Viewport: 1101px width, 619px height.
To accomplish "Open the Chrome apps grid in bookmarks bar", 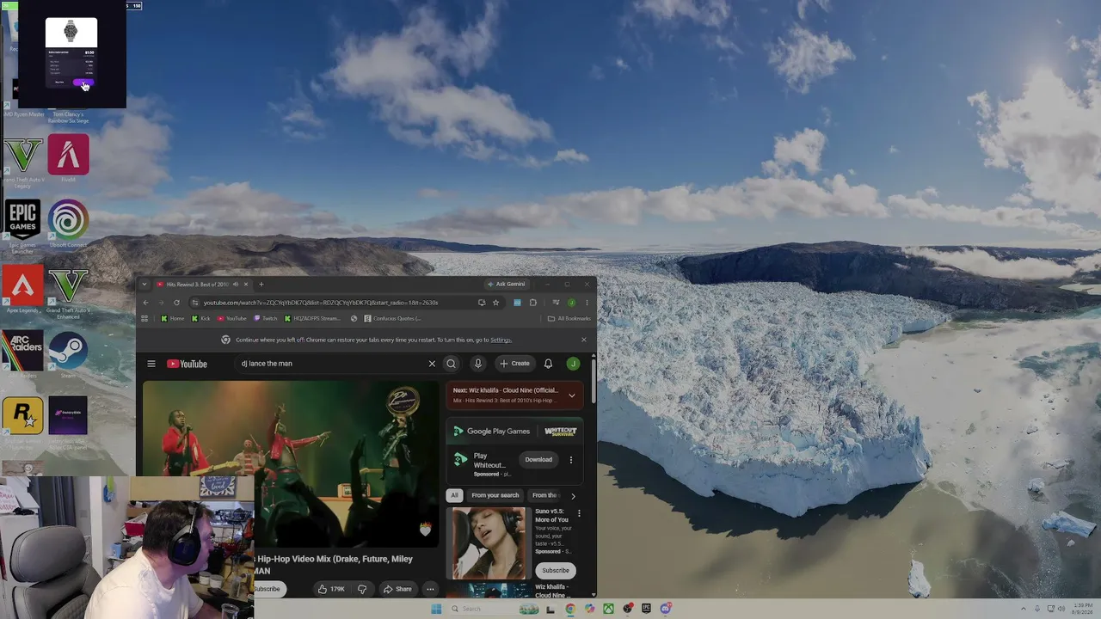I will click(145, 319).
